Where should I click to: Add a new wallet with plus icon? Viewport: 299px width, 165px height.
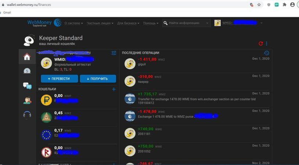coord(114,89)
